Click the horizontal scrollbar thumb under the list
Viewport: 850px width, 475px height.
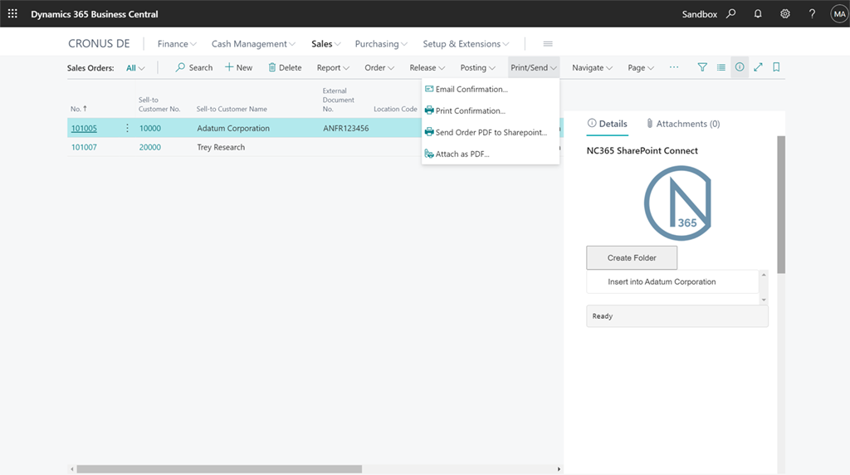click(x=219, y=469)
